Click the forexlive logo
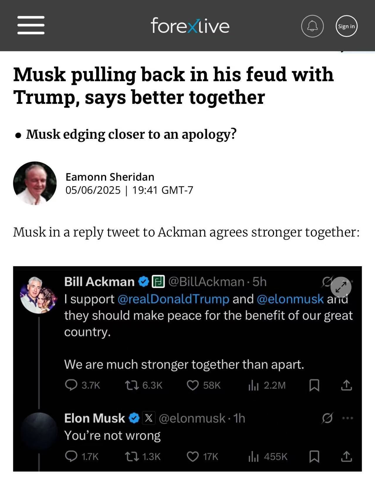The height and width of the screenshot is (480, 375). (190, 26)
